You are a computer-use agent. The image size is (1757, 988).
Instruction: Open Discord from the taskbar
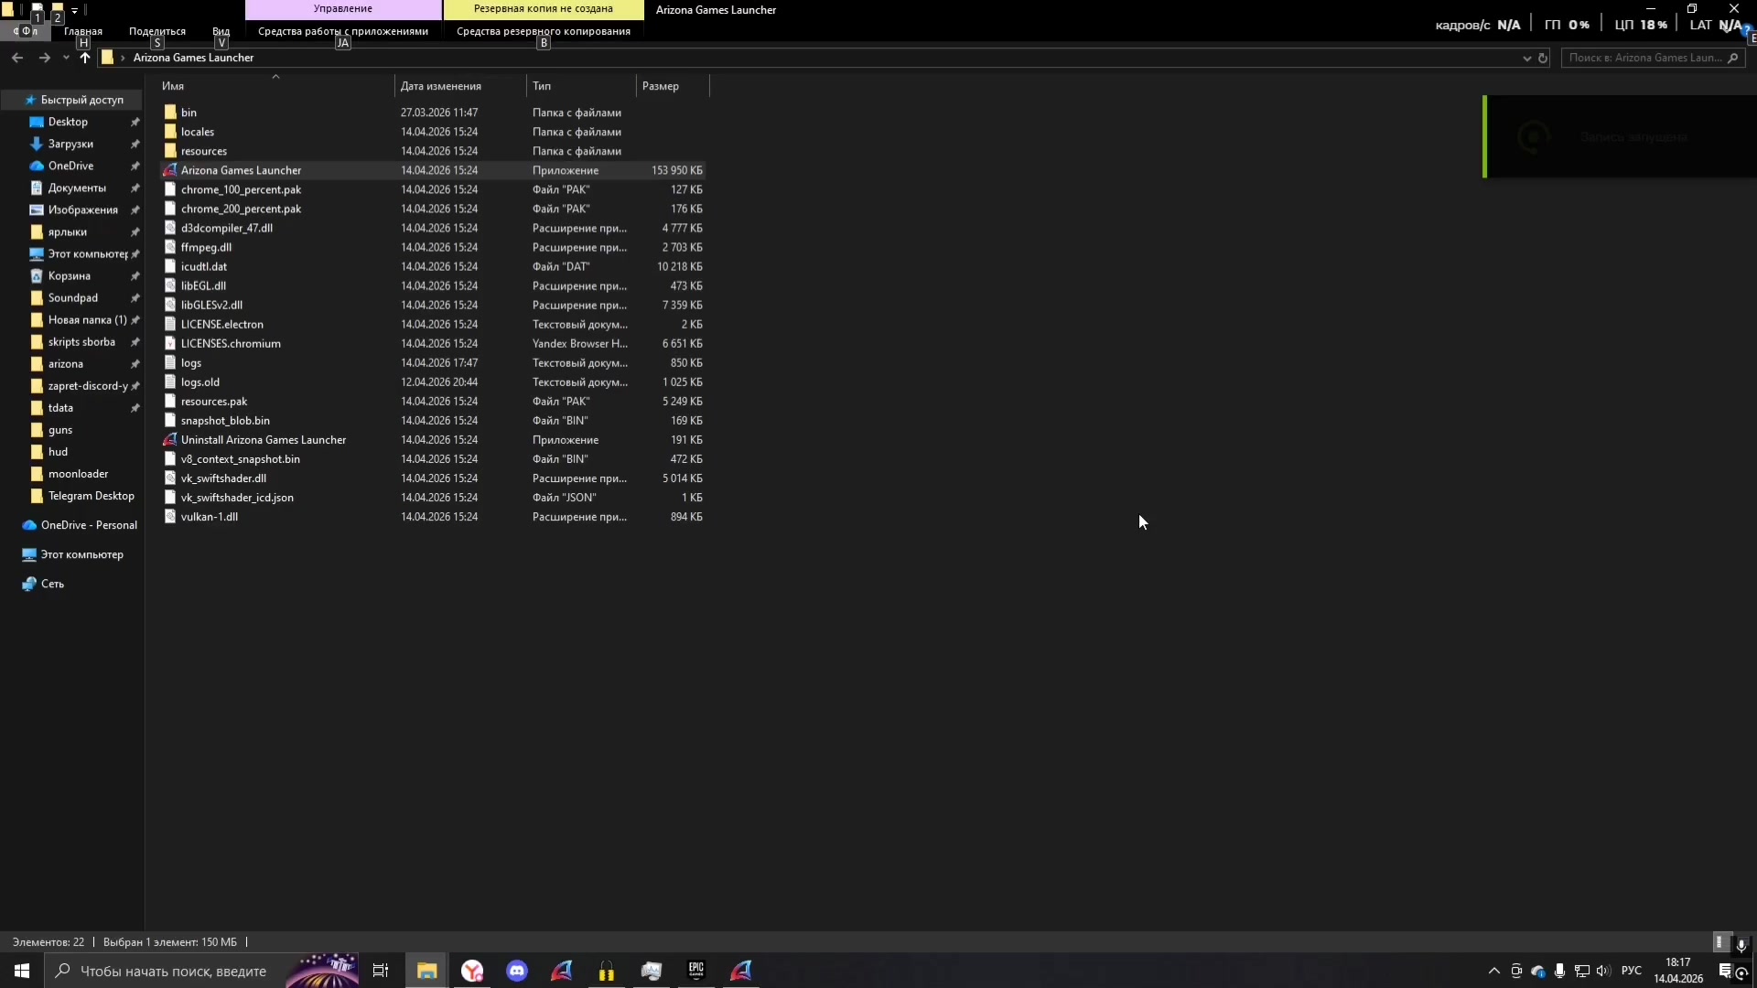[x=517, y=971]
